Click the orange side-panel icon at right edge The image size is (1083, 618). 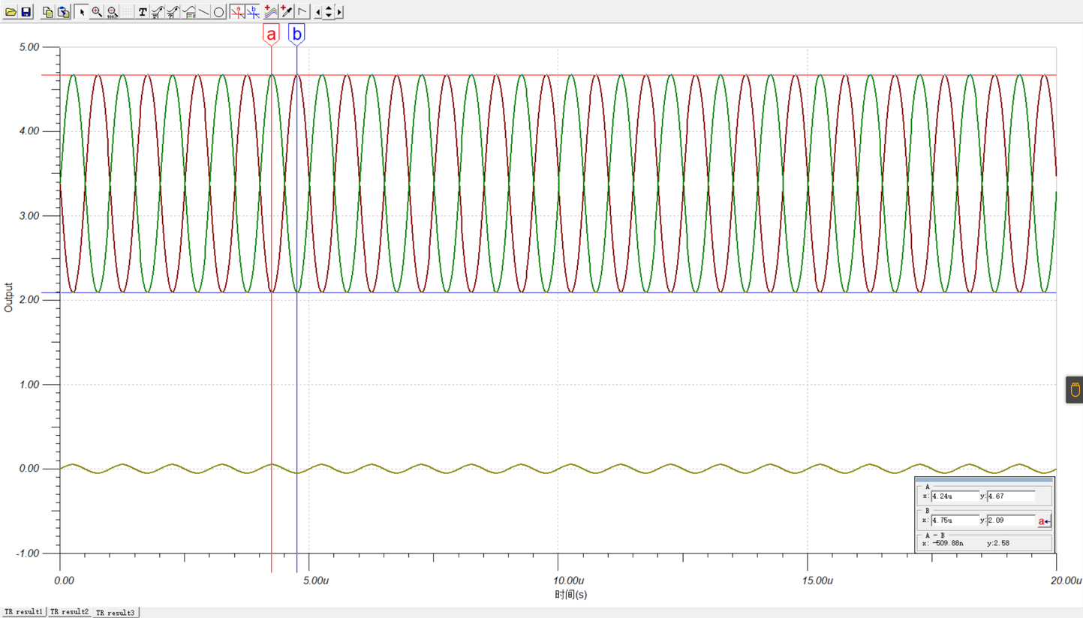click(x=1075, y=390)
